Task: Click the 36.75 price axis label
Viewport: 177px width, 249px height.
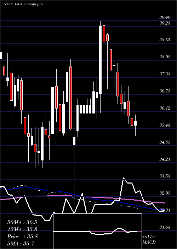Action: coord(165,91)
